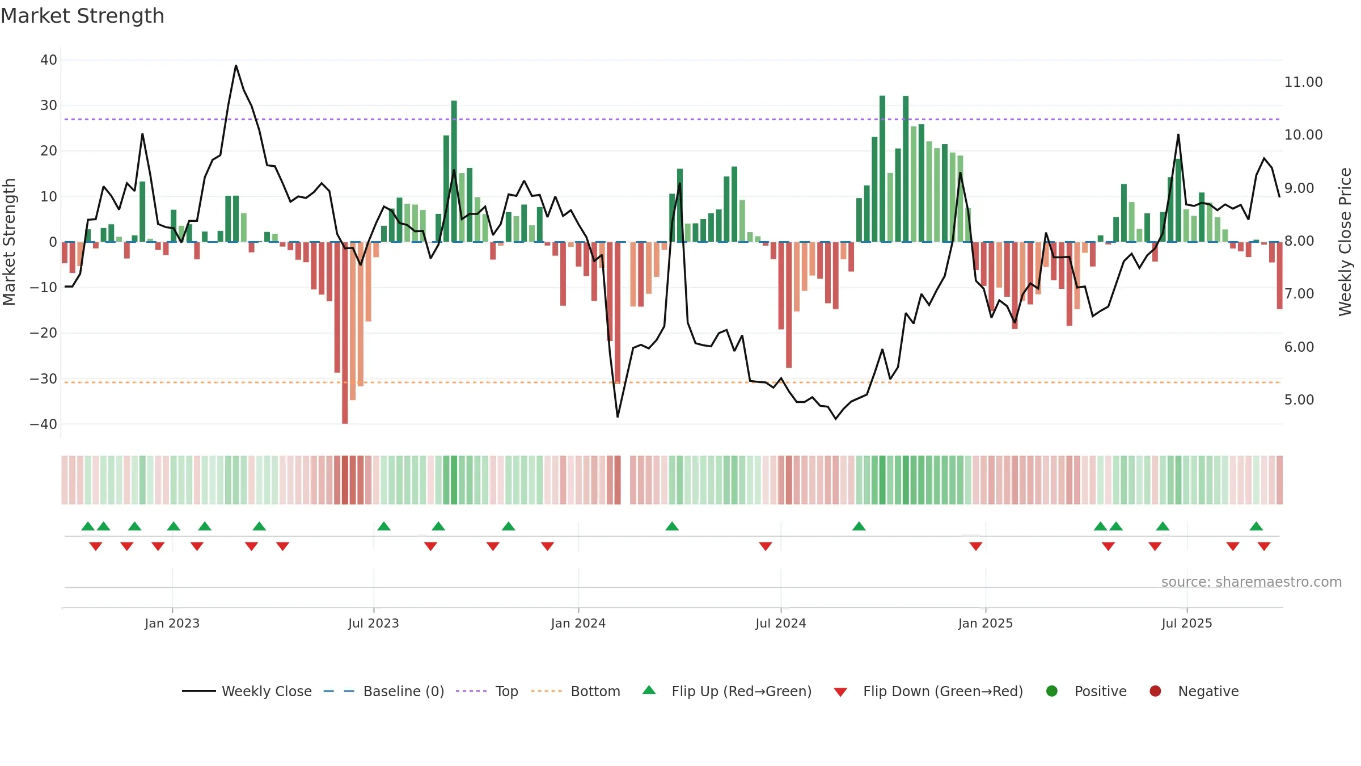Click the Jan 2025 axis label
1361x766 pixels.
985,623
